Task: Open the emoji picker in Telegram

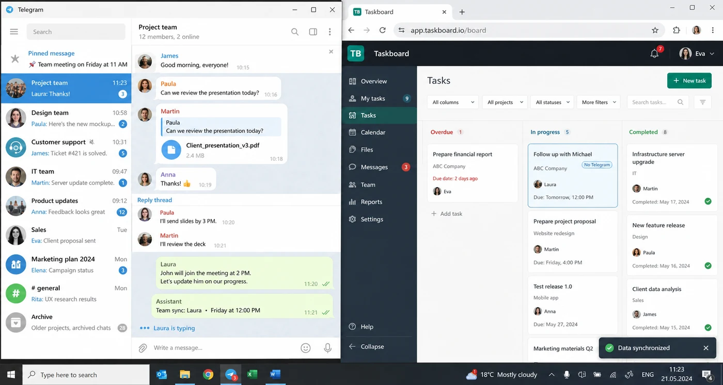Action: click(306, 348)
